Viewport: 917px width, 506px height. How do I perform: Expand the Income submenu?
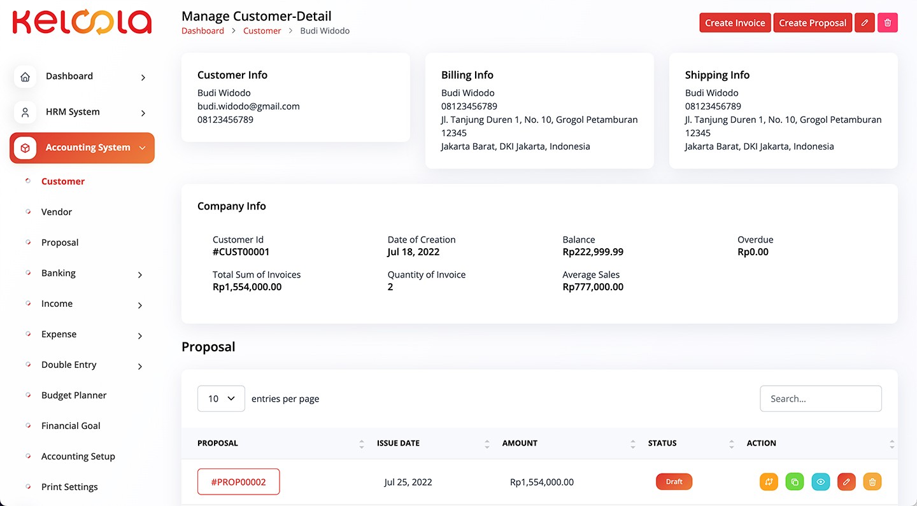tap(140, 305)
